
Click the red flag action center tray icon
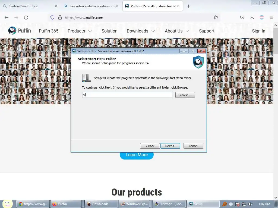tap(238, 204)
